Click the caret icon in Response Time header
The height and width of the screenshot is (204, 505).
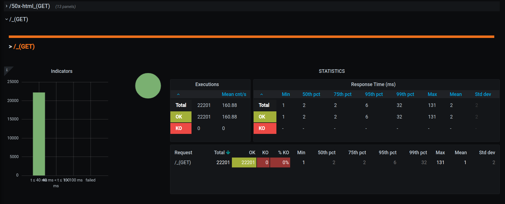(x=262, y=94)
